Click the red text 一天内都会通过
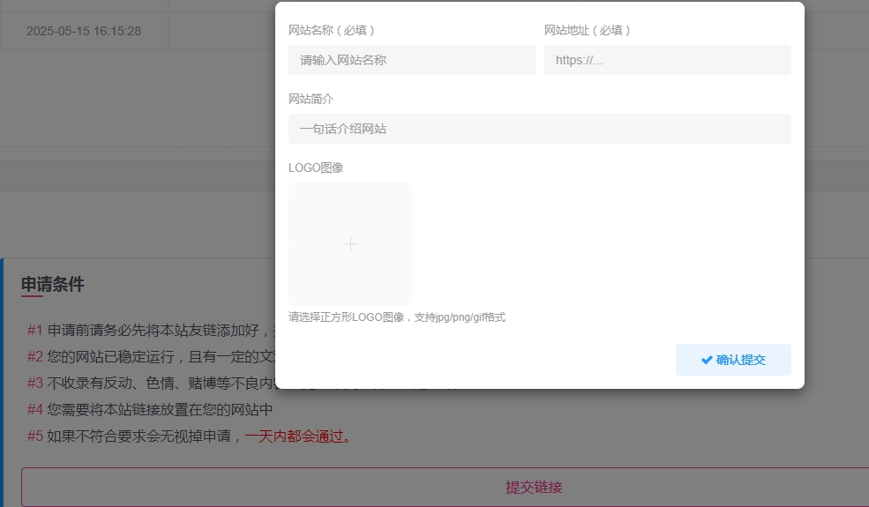Screen dimensions: 869x507 [299, 436]
